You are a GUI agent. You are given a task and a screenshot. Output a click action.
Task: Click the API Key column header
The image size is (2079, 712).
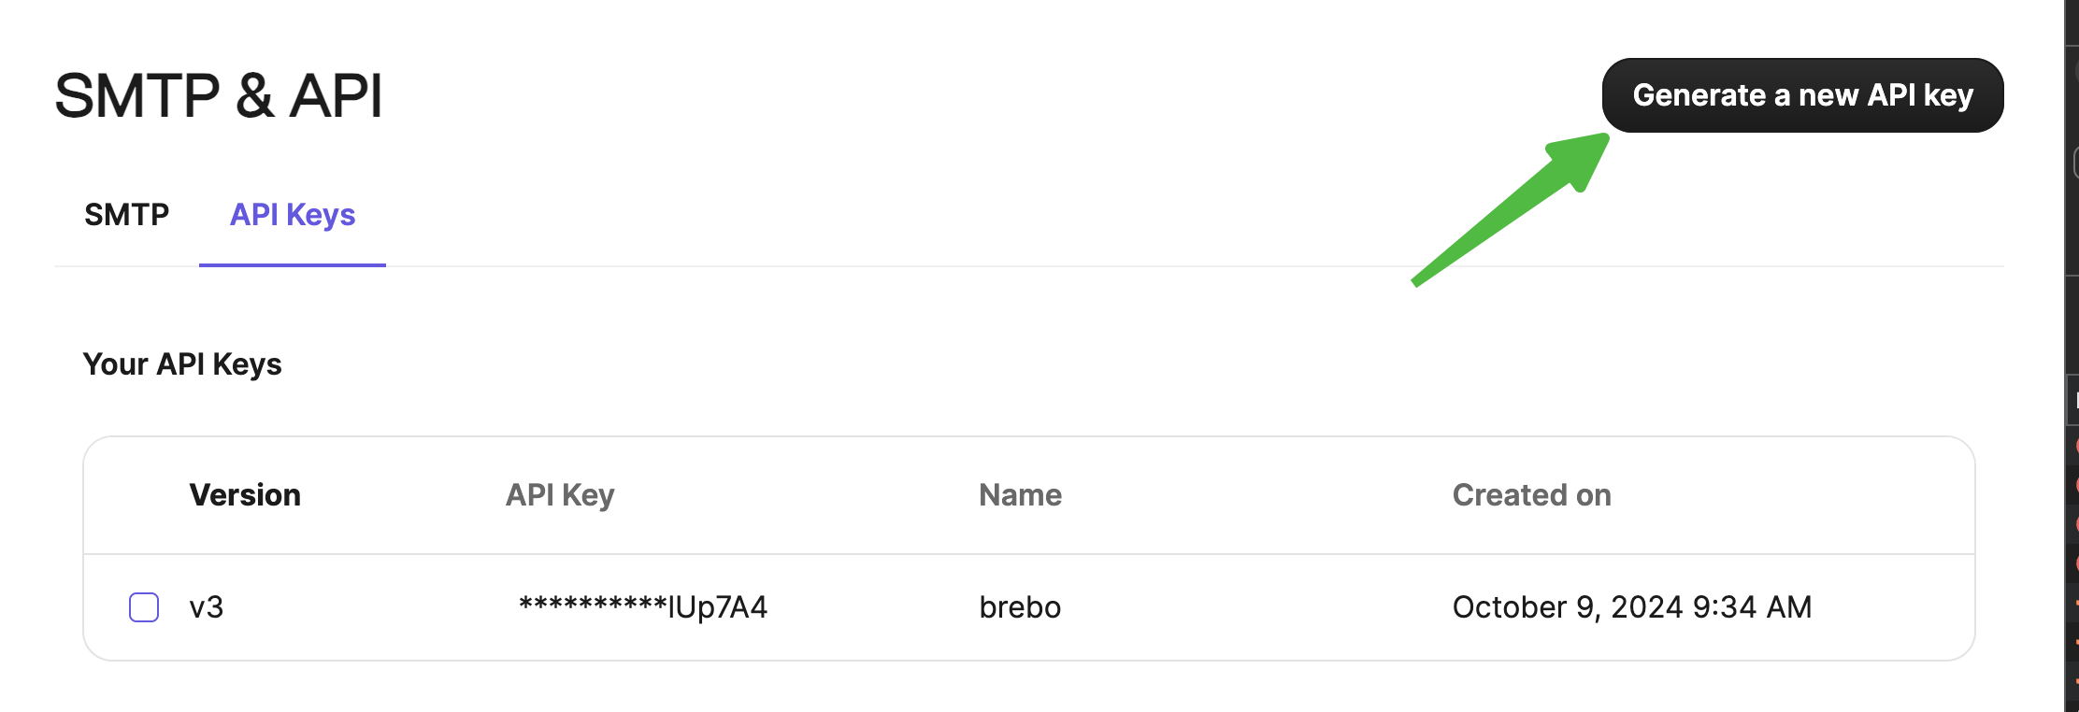tap(560, 495)
